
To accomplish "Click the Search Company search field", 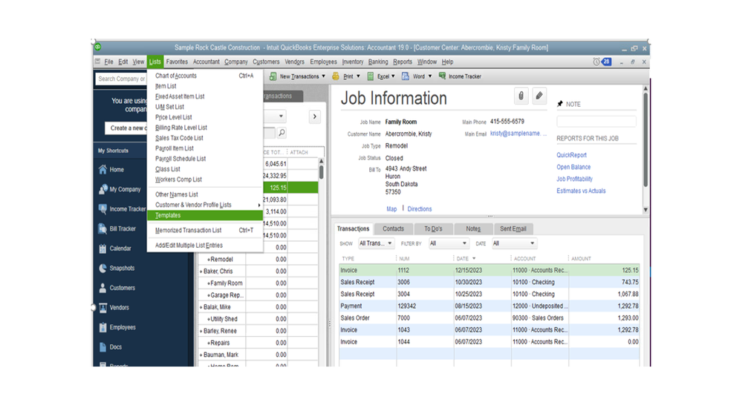I will point(122,79).
